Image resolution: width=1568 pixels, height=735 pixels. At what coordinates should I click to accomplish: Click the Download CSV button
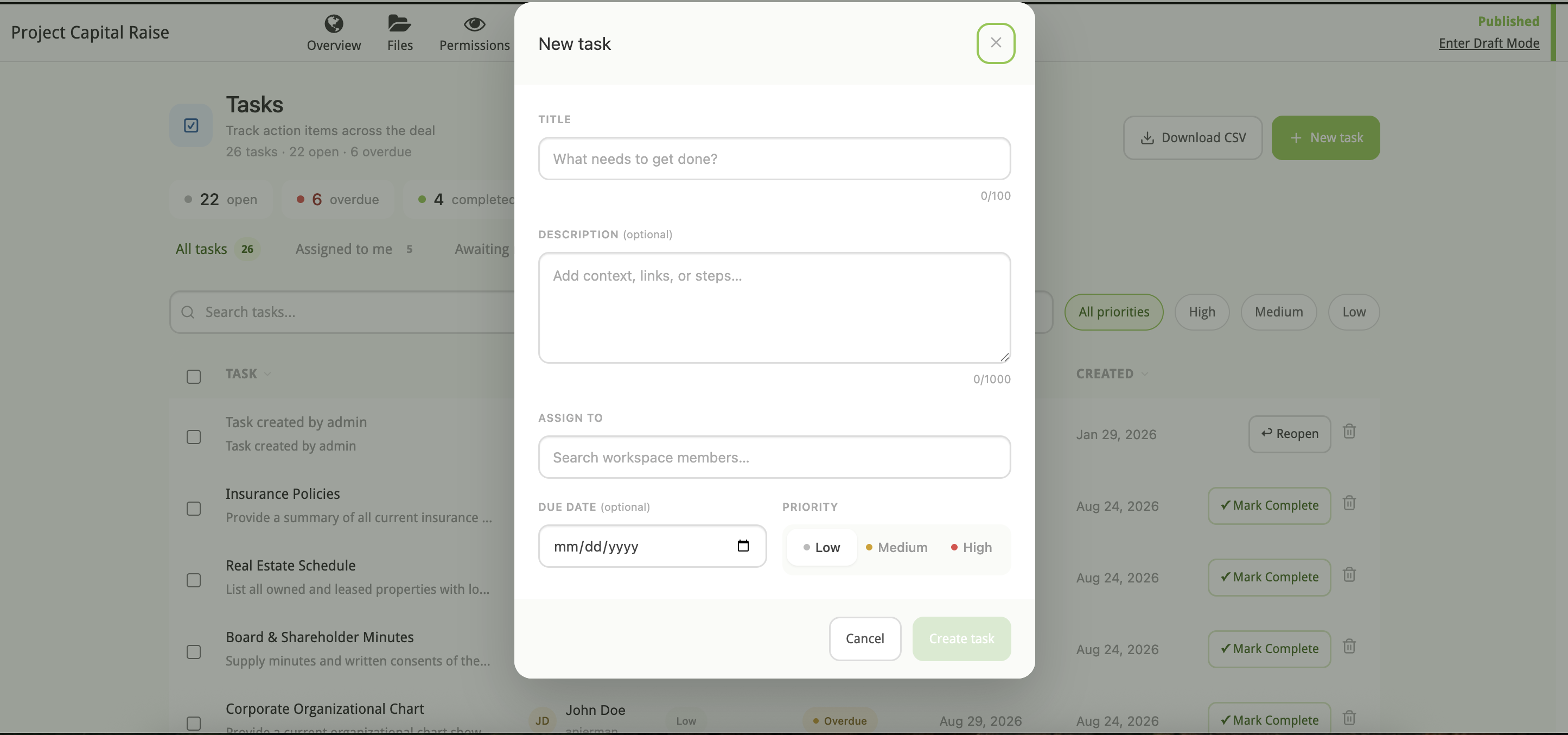pyautogui.click(x=1193, y=138)
